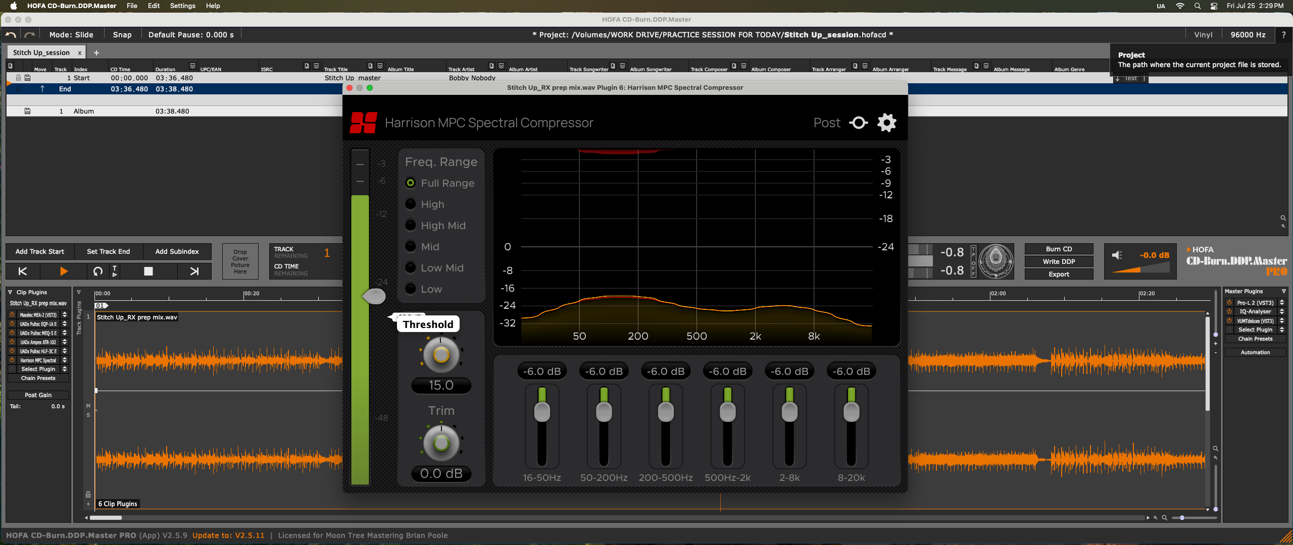Click the speaker mute icon

click(1117, 255)
